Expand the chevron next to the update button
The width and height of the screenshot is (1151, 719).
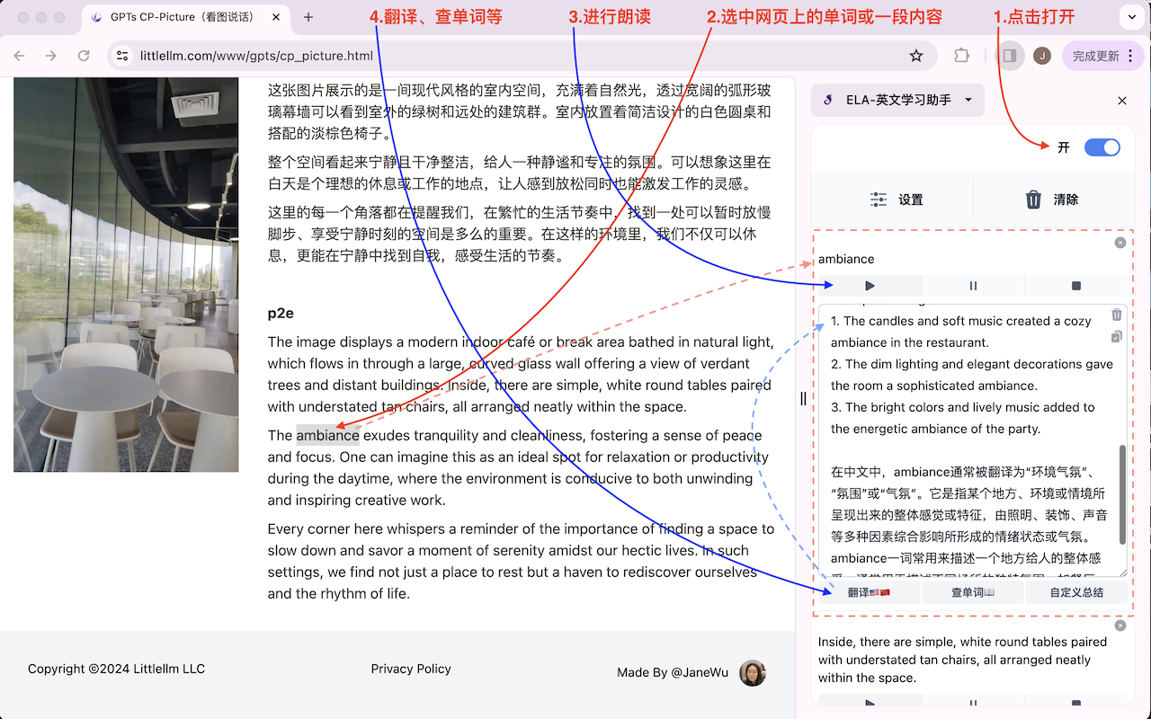(x=1132, y=17)
